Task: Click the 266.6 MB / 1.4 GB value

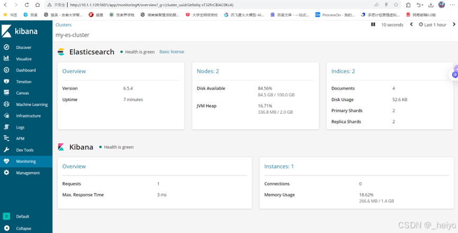Action: pyautogui.click(x=376, y=201)
